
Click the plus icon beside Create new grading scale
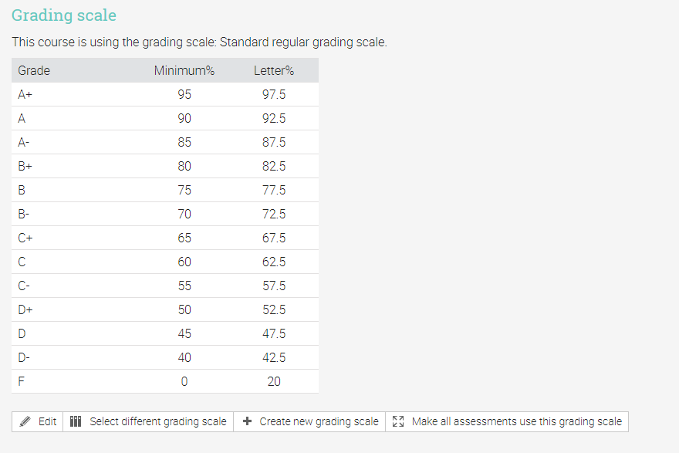click(247, 421)
